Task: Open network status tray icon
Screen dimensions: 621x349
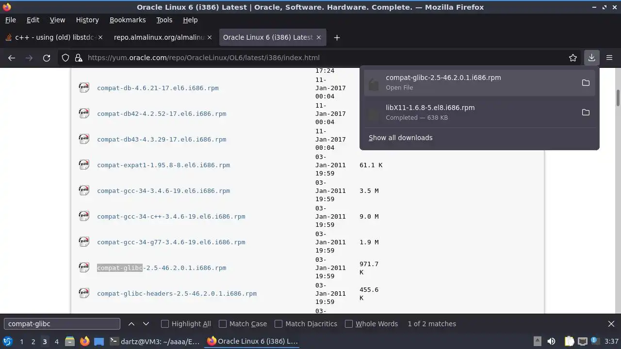Action: (x=582, y=341)
